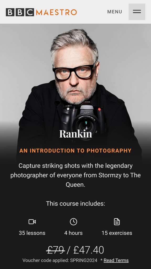Click the course description paragraph
The width and height of the screenshot is (151, 269).
[x=75, y=175]
